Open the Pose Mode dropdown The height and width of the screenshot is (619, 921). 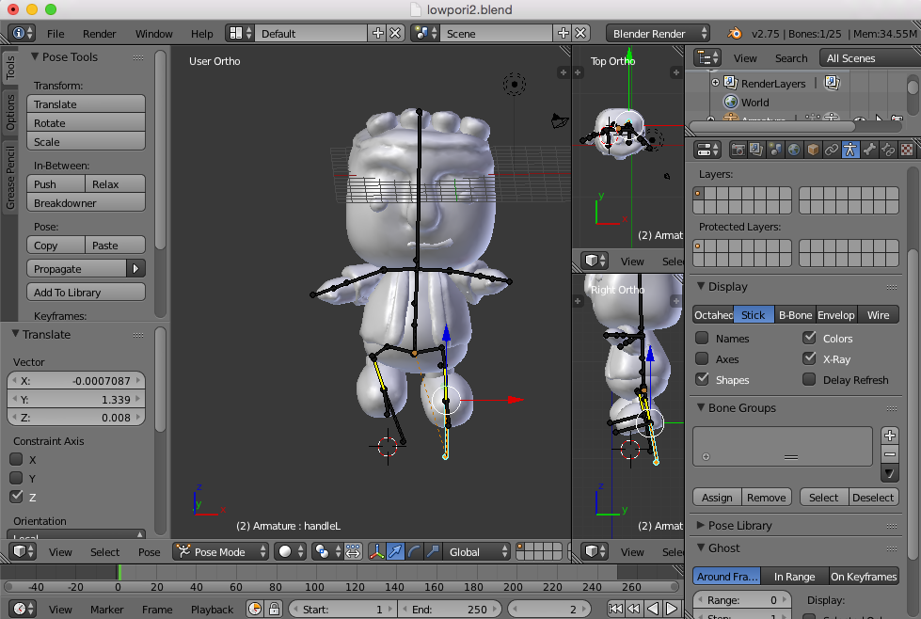click(220, 552)
